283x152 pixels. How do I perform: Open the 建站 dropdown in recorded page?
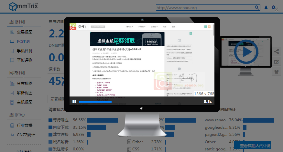click(130, 27)
